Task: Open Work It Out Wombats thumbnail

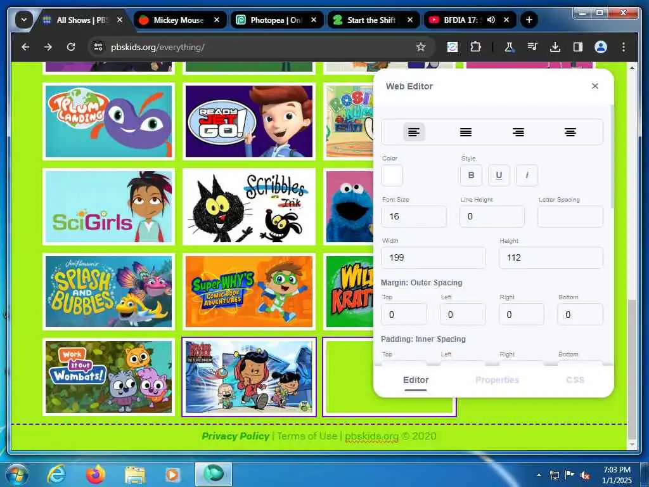Action: coord(108,377)
